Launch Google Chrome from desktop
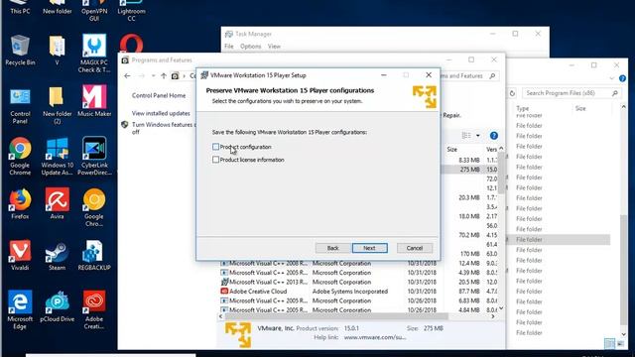This screenshot has height=357, width=635. (20, 157)
